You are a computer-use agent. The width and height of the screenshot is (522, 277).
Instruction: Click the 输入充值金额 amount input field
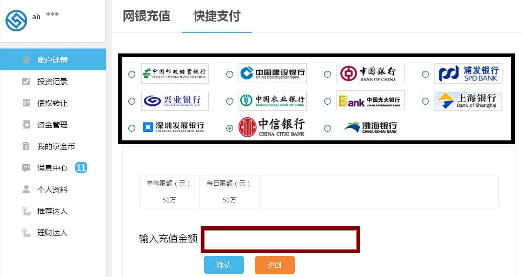pos(280,239)
